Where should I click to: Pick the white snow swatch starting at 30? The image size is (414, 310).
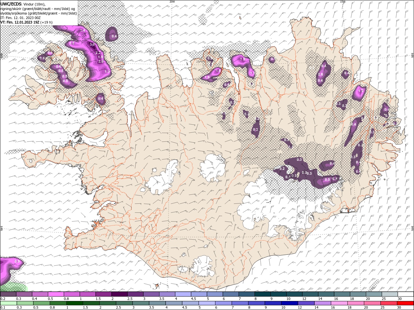click(406, 294)
